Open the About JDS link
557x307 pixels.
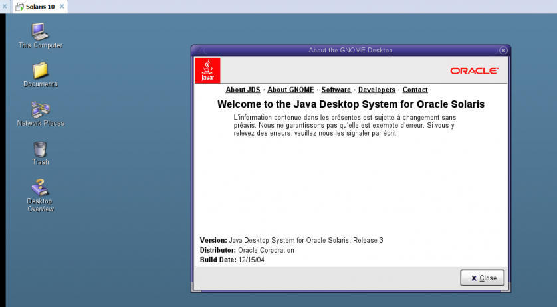tap(243, 90)
